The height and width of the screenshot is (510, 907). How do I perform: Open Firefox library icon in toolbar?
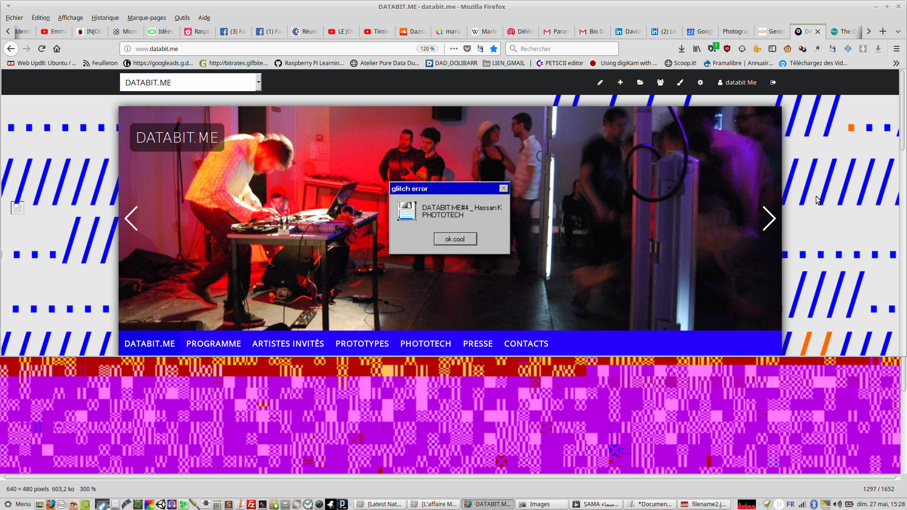697,49
